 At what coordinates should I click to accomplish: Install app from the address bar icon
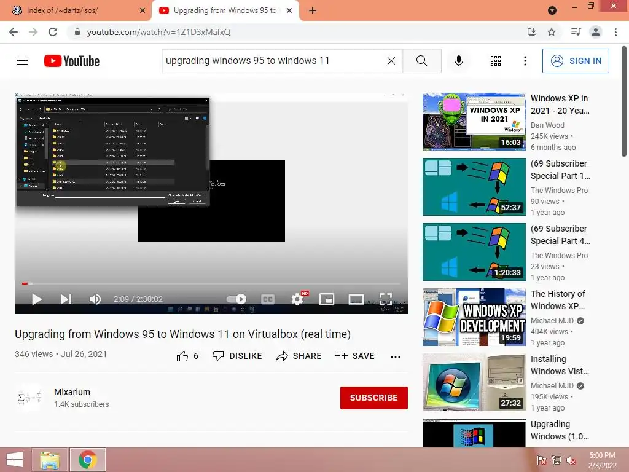(x=532, y=32)
